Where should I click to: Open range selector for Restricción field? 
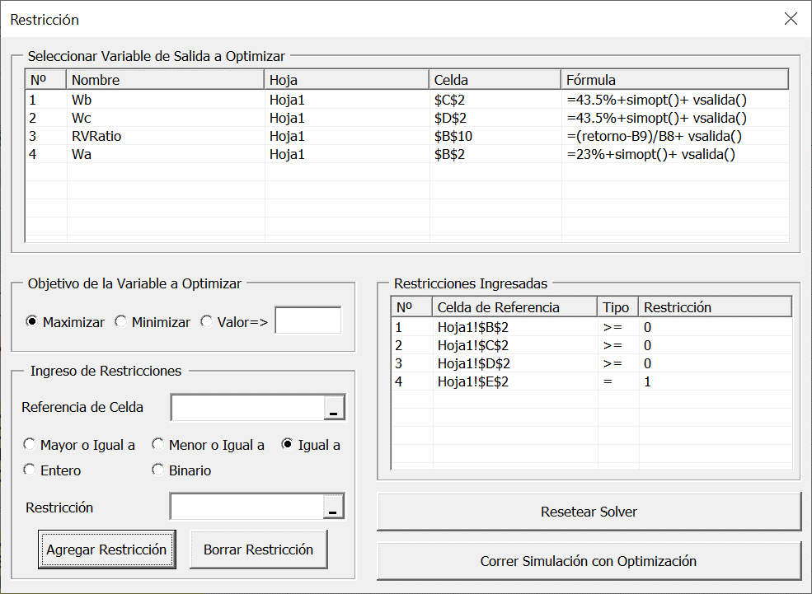(333, 507)
